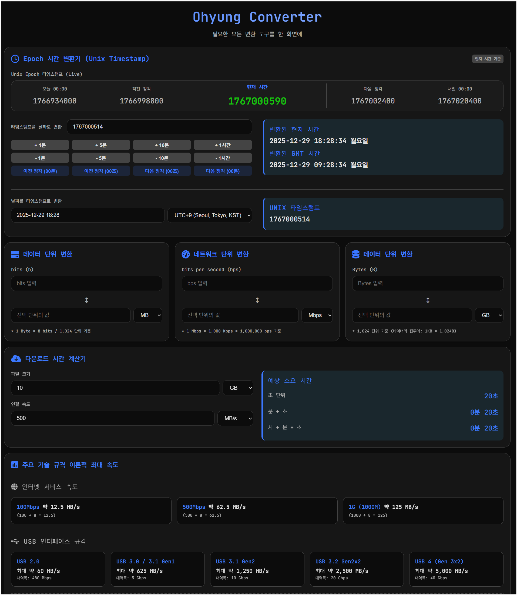Click the cloud download icon

point(16,359)
